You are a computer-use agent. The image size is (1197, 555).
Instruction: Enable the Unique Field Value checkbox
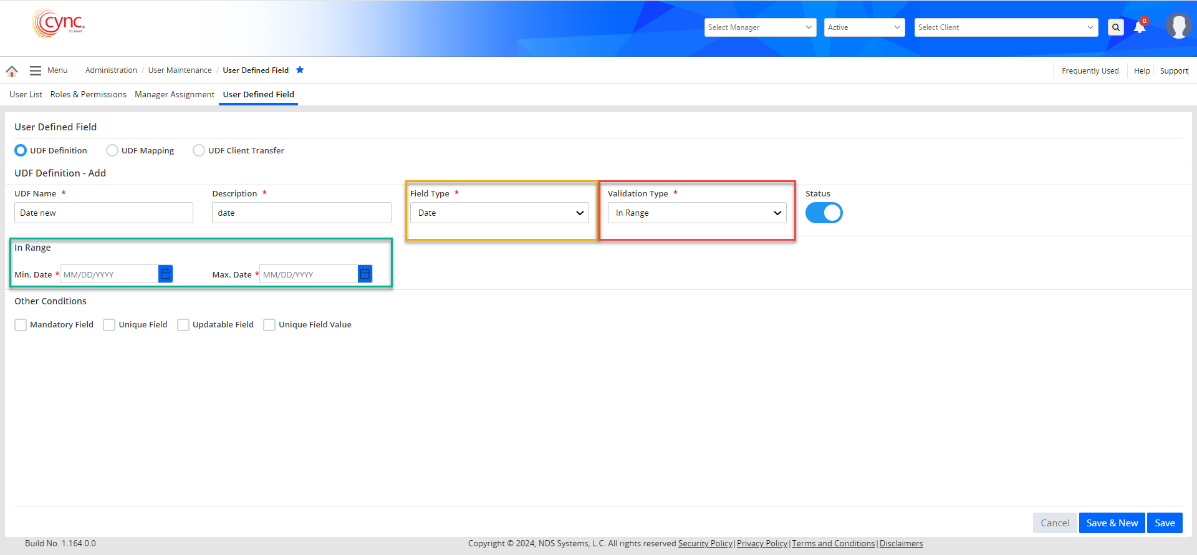coord(269,325)
